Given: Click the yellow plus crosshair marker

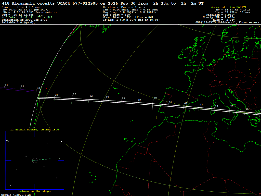Looking at the screenshot, I should click(157, 118).
